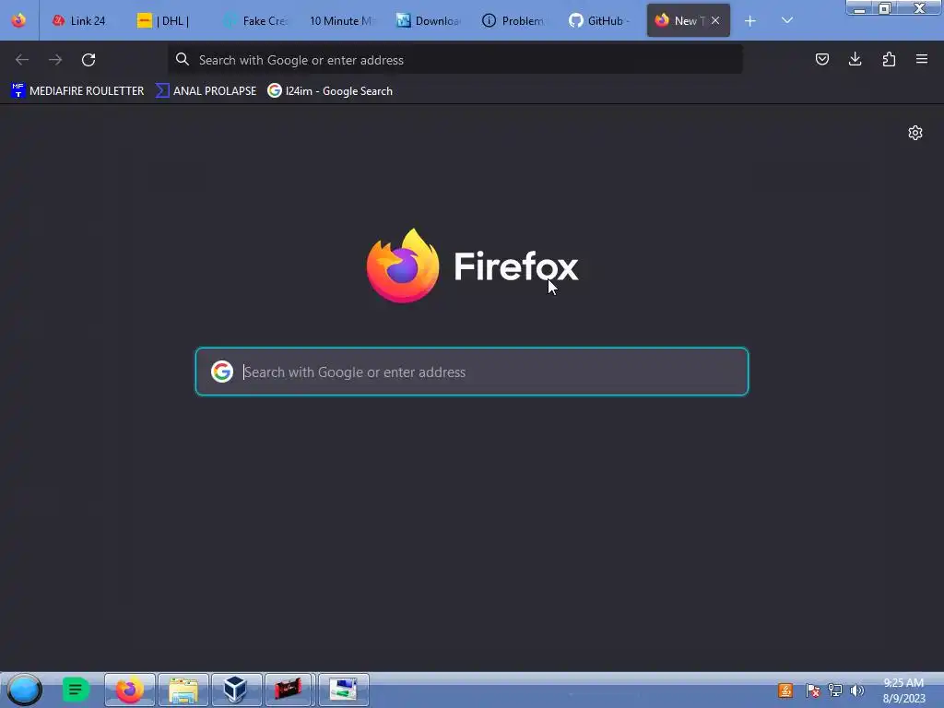Click the address bar magnifier icon
The image size is (944, 708).
[183, 59]
